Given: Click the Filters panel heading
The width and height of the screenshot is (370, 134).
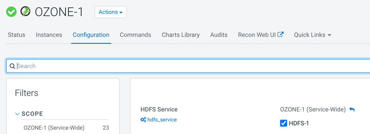Looking at the screenshot, I should 26,93.
